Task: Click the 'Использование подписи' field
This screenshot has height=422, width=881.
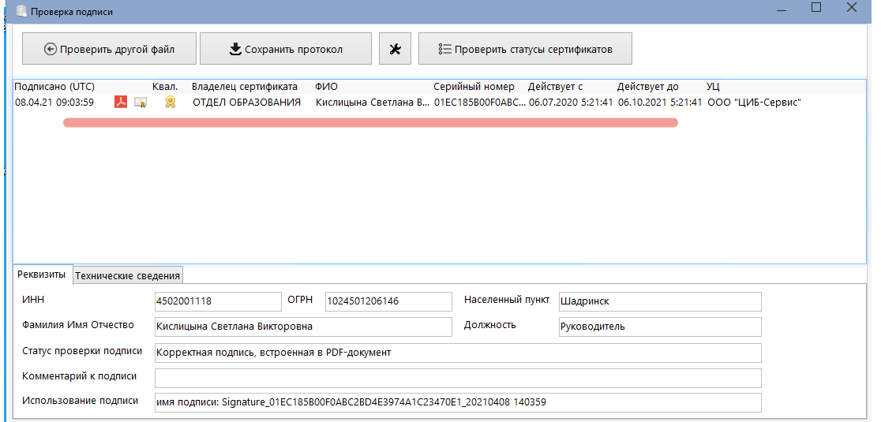Action: point(458,402)
